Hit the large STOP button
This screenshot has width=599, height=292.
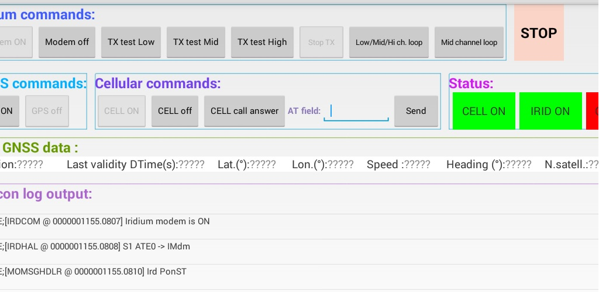539,33
